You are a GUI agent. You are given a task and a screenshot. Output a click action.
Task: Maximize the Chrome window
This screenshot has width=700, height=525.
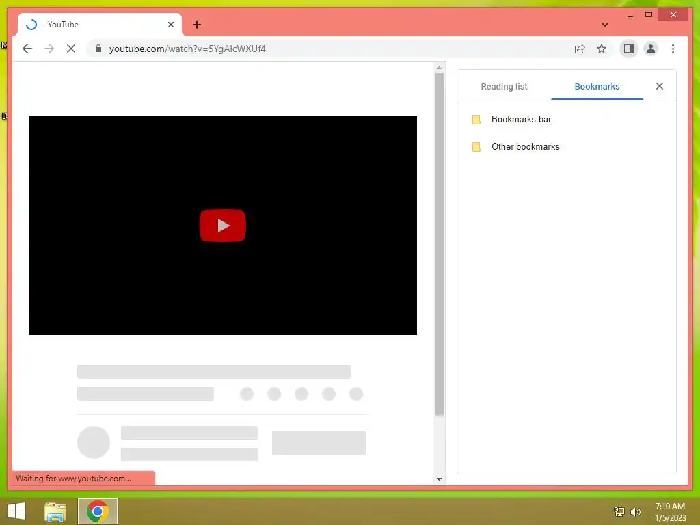pos(649,15)
